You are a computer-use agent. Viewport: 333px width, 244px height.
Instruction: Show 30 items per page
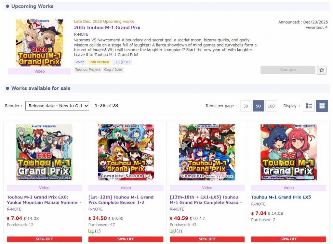pyautogui.click(x=246, y=106)
